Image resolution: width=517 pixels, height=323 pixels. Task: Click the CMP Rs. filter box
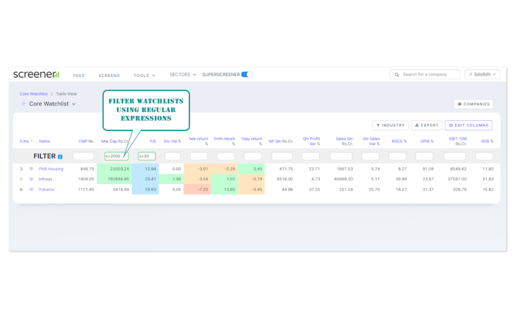coord(83,156)
